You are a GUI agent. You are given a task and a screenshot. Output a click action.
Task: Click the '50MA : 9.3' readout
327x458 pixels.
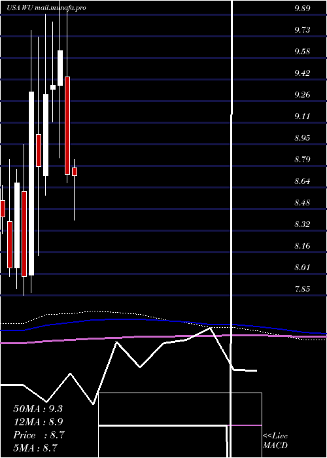coord(38,409)
